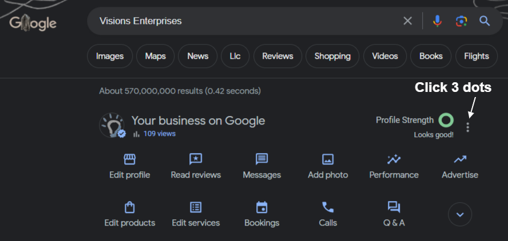This screenshot has height=241, width=508.
Task: Click the Google logo
Action: 33,23
